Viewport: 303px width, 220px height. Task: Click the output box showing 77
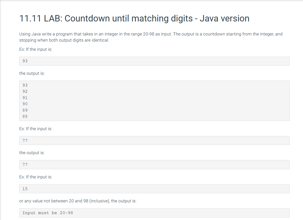[154, 165]
